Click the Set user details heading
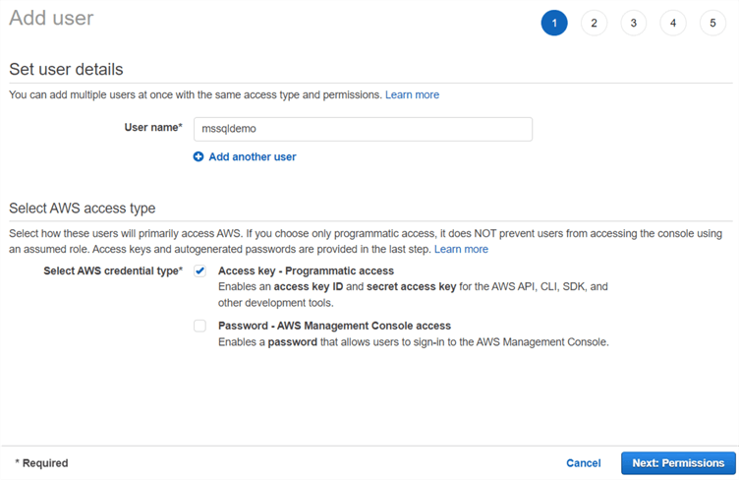 [x=66, y=69]
